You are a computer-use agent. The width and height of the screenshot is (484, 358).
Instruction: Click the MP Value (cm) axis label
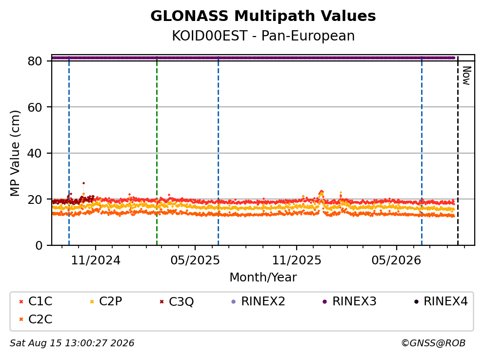15,153
